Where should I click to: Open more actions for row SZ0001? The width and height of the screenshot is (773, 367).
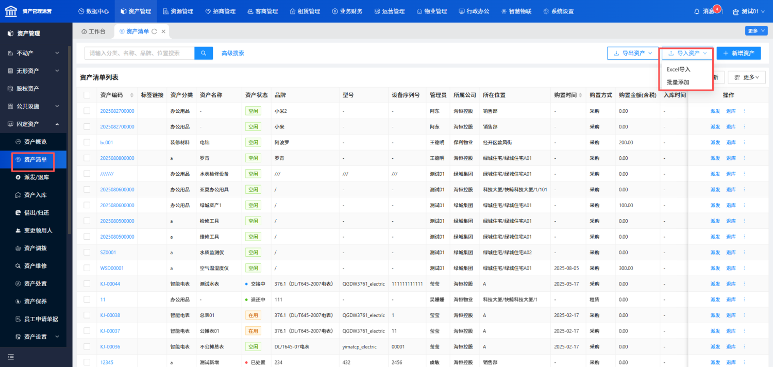click(x=744, y=253)
